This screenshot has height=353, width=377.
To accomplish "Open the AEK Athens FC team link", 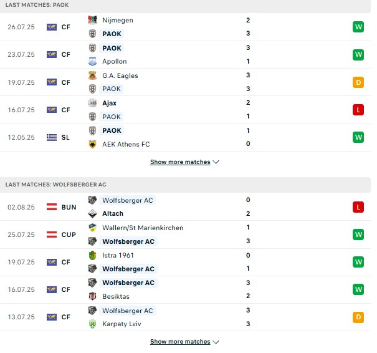I will [126, 144].
